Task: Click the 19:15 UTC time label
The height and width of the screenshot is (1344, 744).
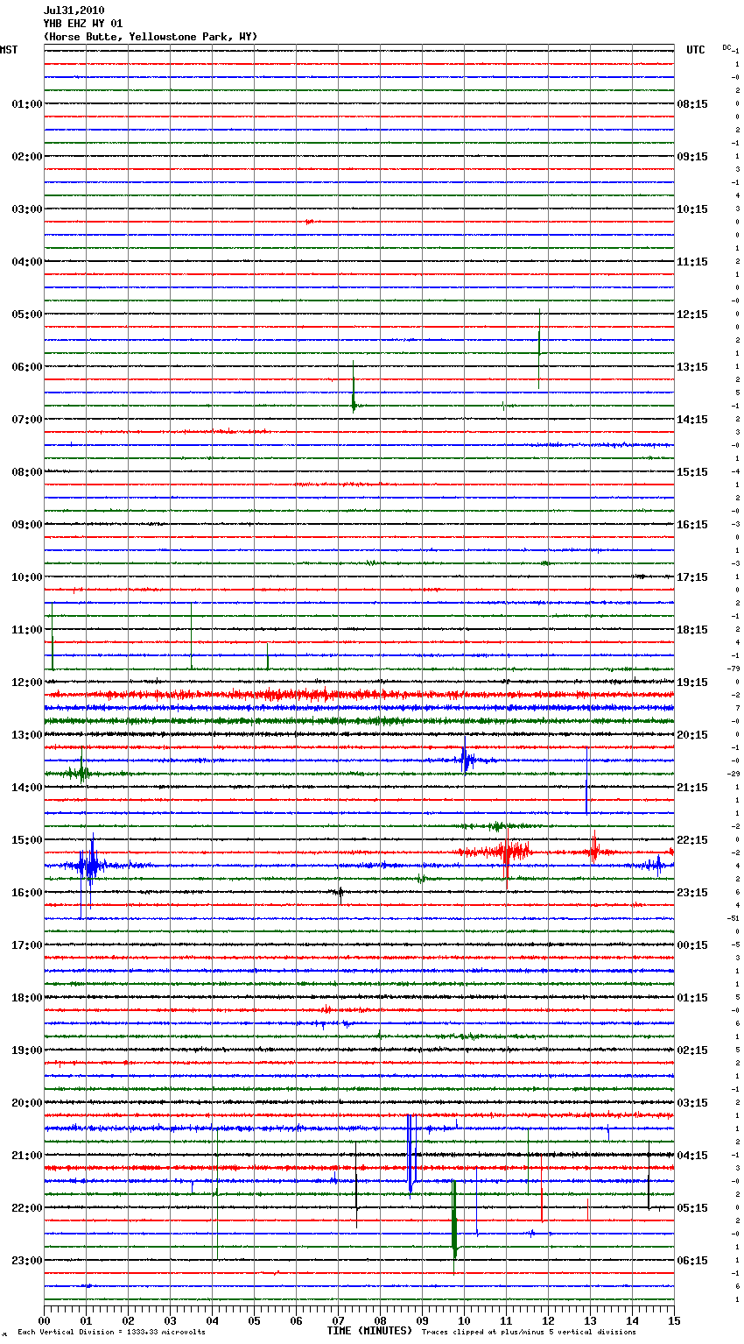Action: [692, 683]
